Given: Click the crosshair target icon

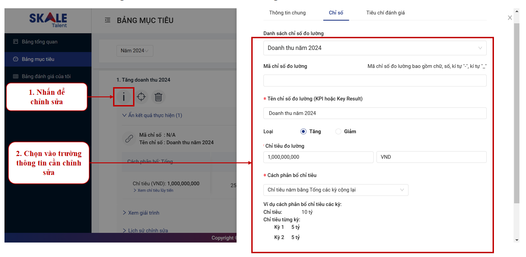Looking at the screenshot, I should 141,97.
